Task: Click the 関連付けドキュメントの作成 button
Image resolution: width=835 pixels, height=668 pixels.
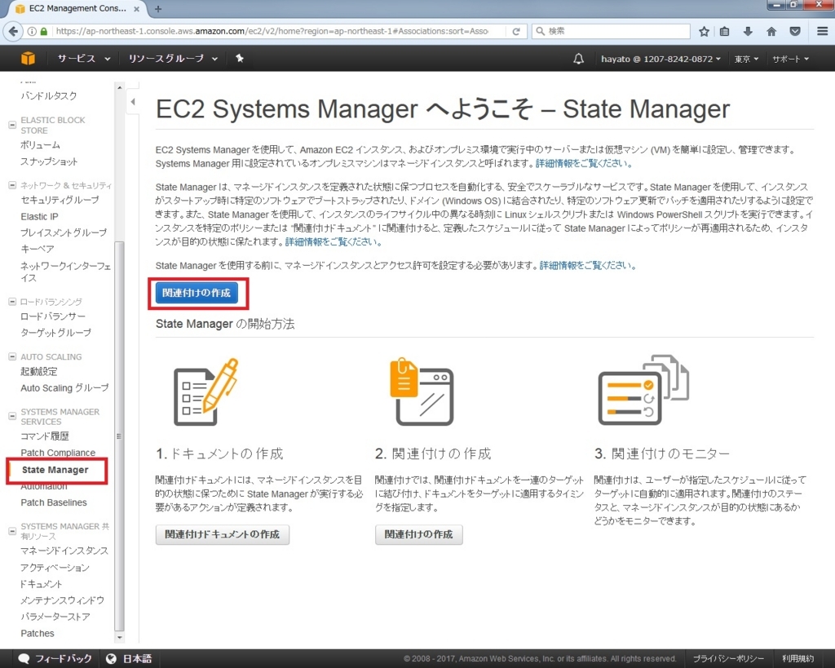Action: tap(222, 534)
